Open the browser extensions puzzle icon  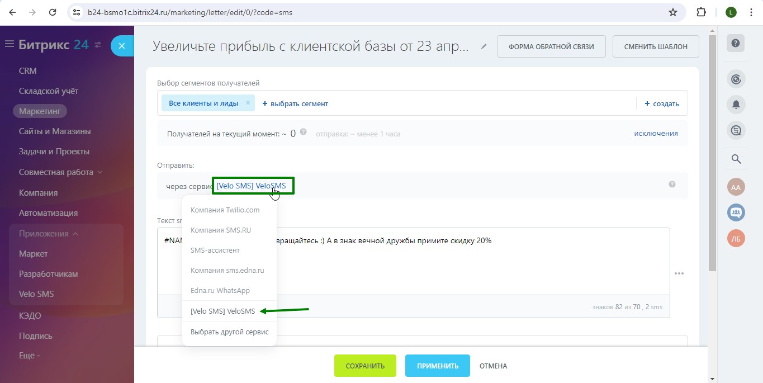point(701,12)
